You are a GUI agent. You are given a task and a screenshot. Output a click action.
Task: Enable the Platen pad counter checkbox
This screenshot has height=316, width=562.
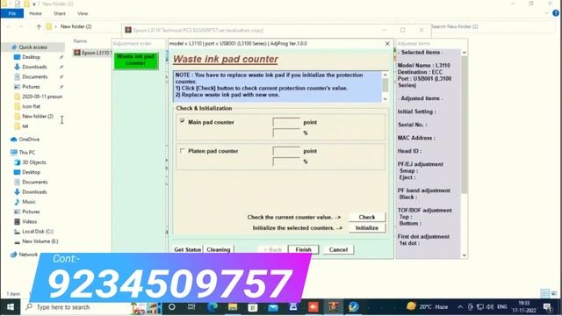point(183,151)
